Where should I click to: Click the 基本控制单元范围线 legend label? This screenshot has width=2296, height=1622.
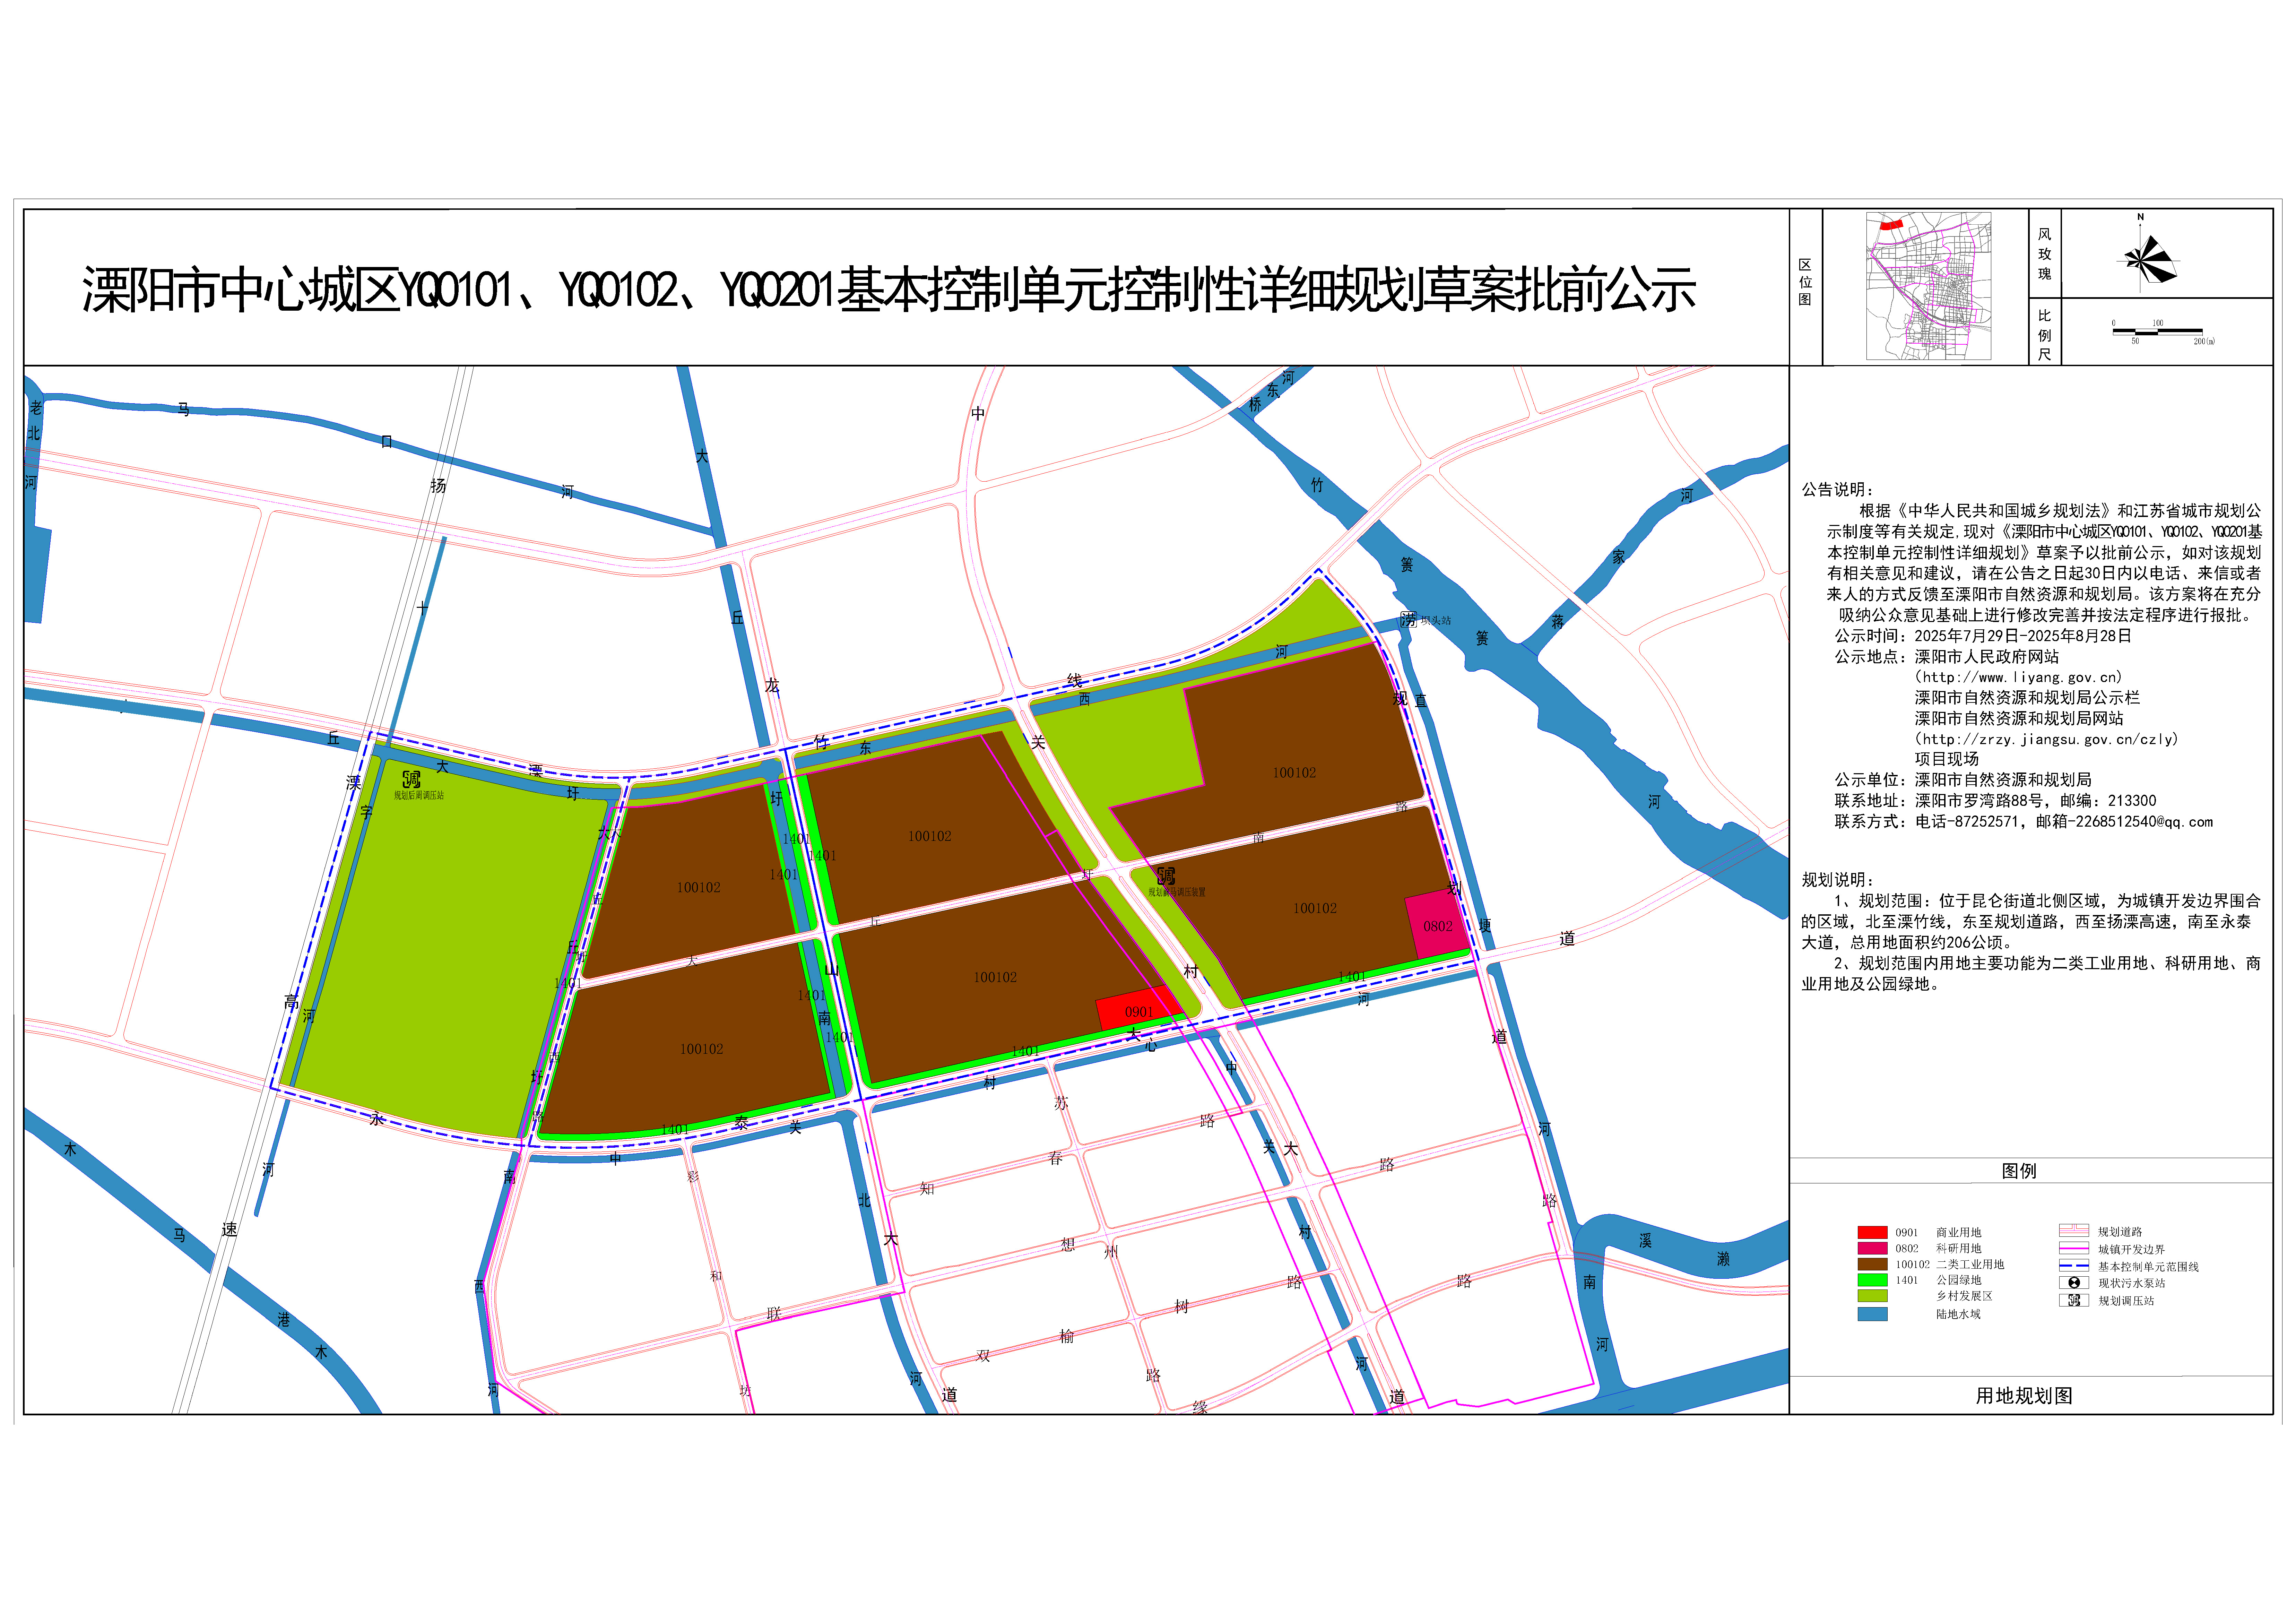(2148, 1267)
